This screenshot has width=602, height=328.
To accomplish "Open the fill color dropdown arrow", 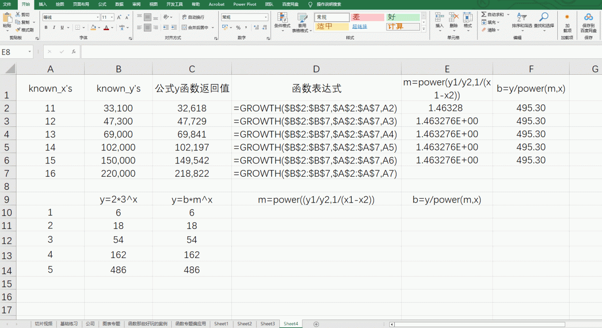I will [98, 28].
